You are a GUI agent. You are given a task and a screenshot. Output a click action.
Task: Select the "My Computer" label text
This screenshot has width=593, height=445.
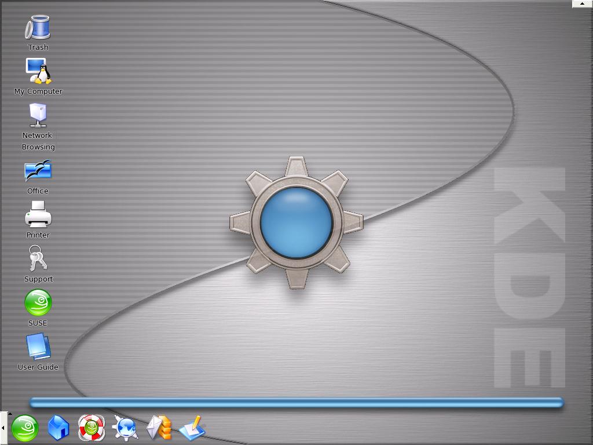38,91
